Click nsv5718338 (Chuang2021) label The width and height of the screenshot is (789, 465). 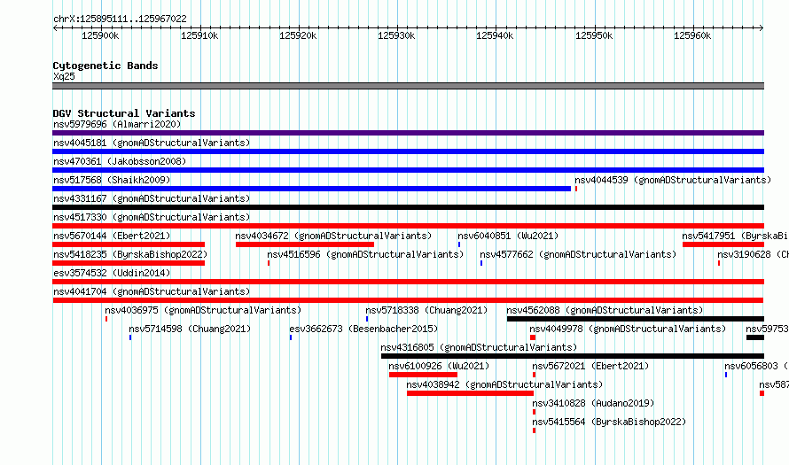tap(426, 310)
